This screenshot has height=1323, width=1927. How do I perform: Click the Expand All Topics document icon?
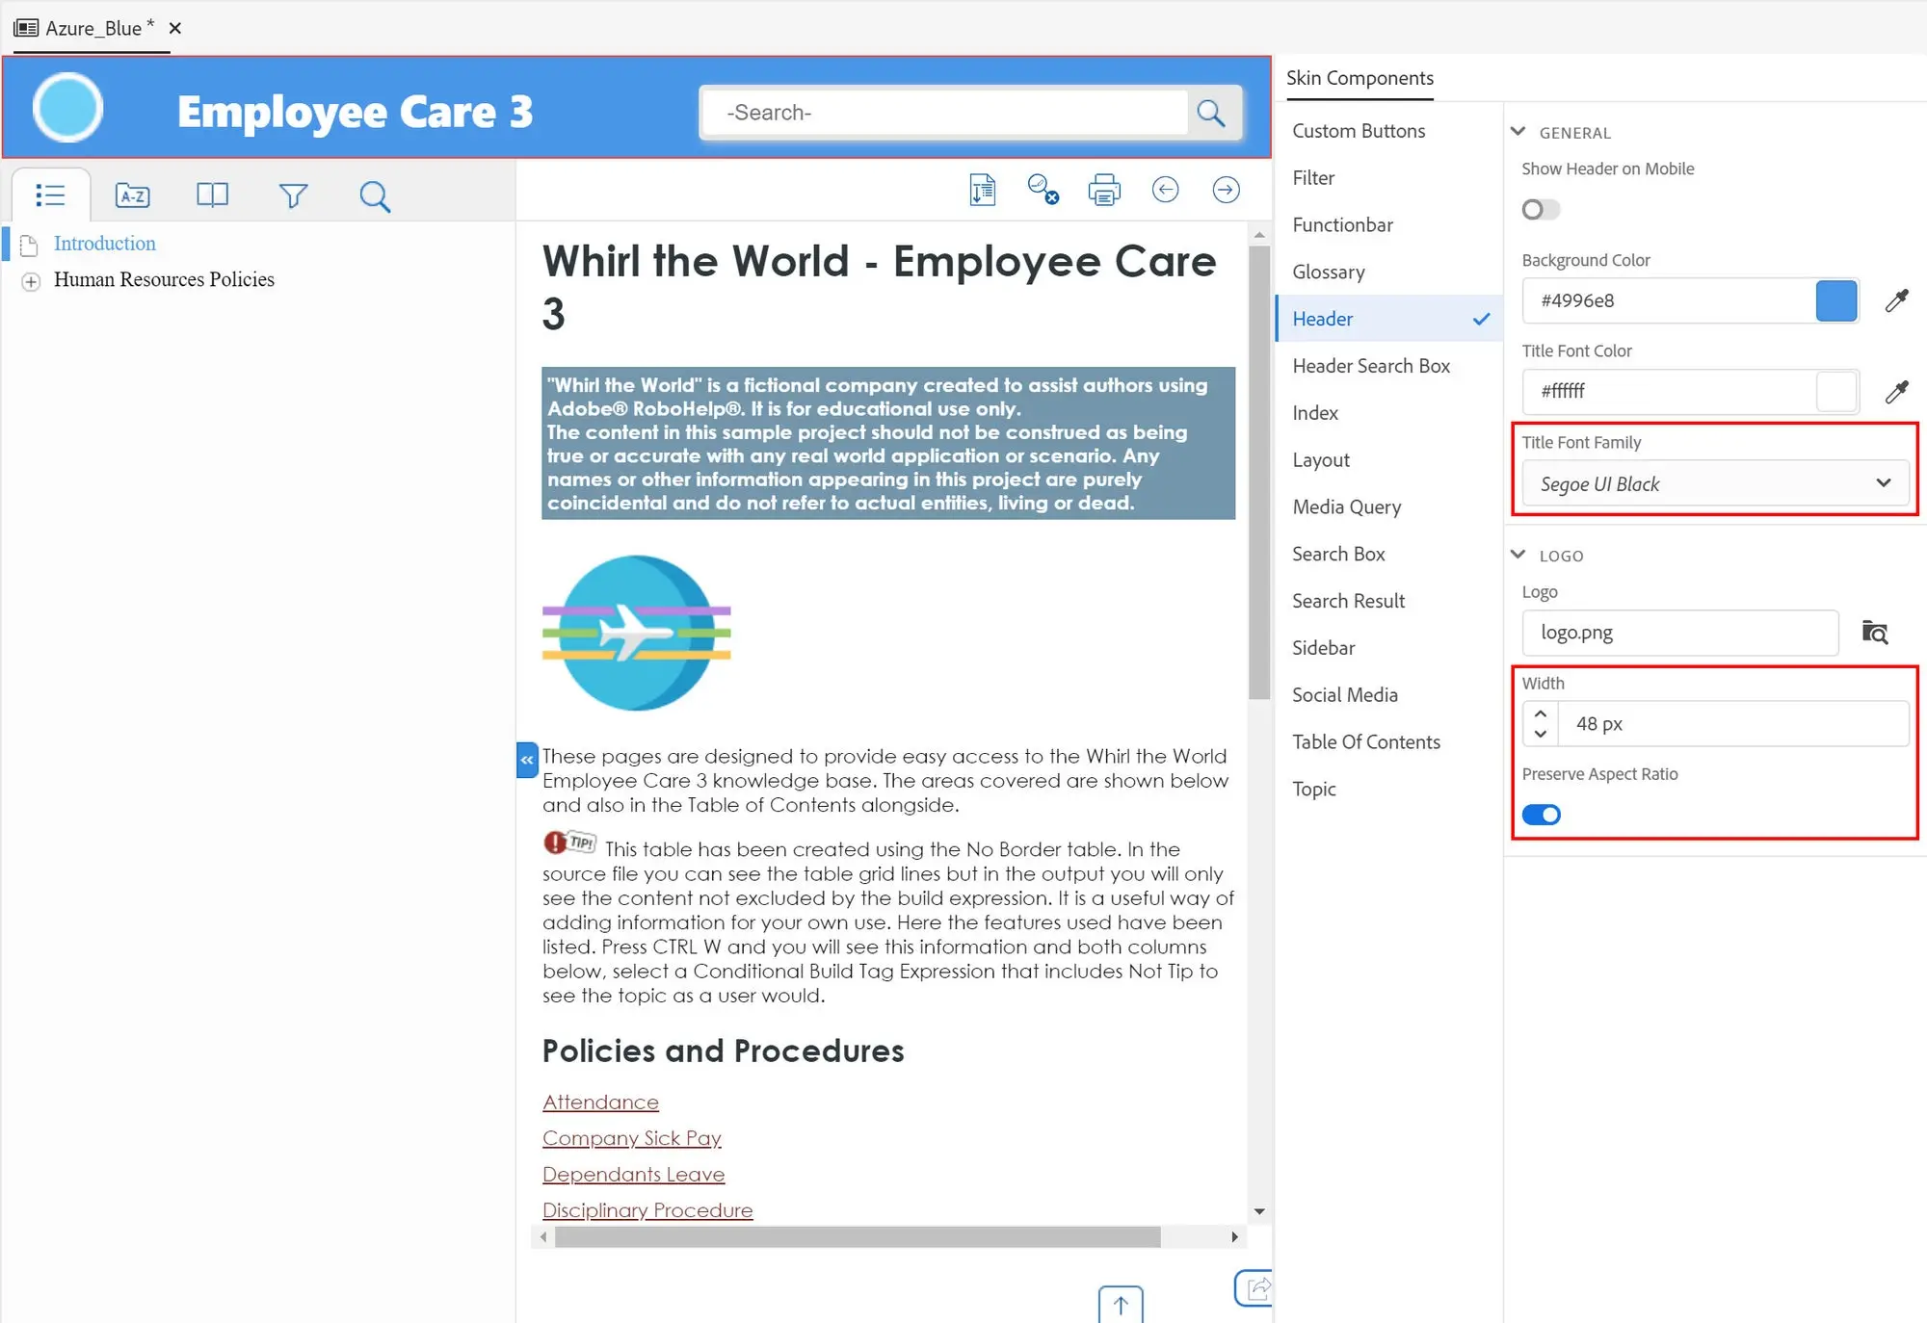[x=982, y=190]
